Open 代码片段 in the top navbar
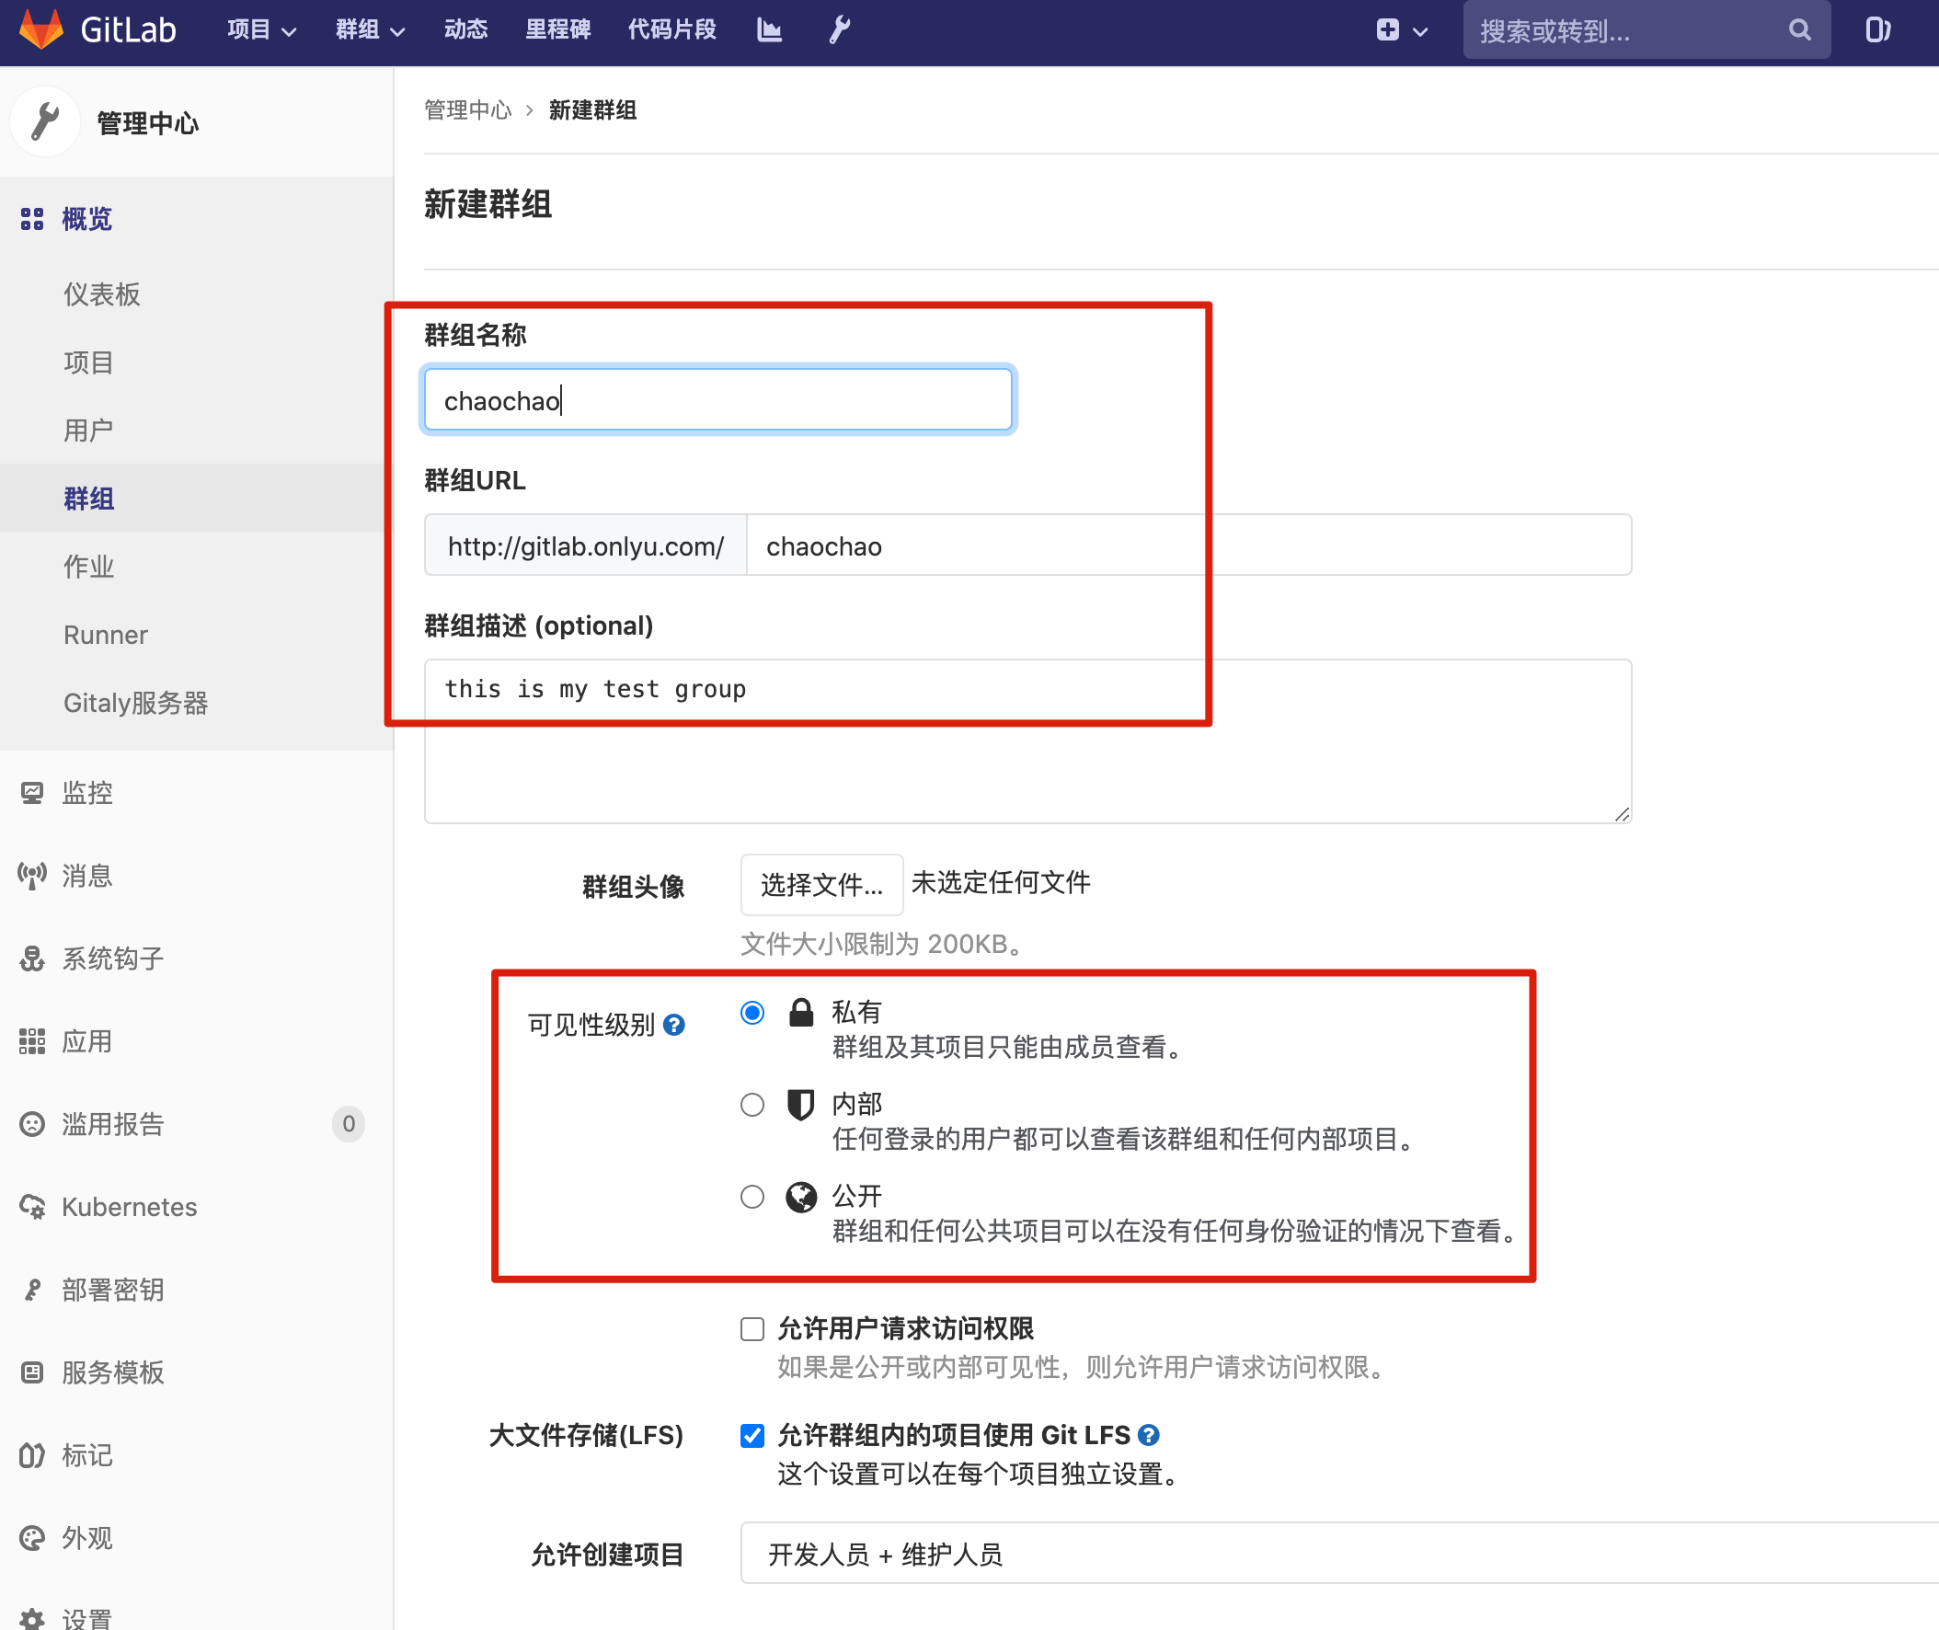 pos(671,29)
